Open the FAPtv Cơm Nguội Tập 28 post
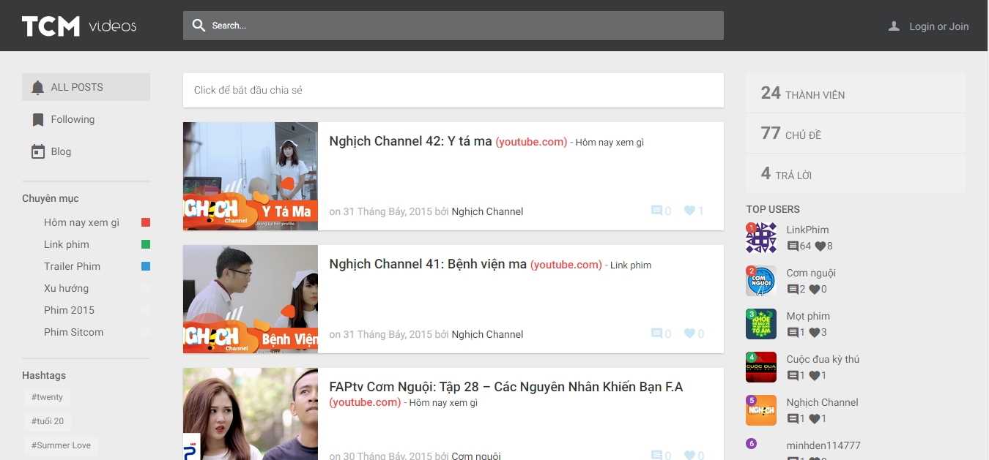This screenshot has width=989, height=460. (x=506, y=387)
